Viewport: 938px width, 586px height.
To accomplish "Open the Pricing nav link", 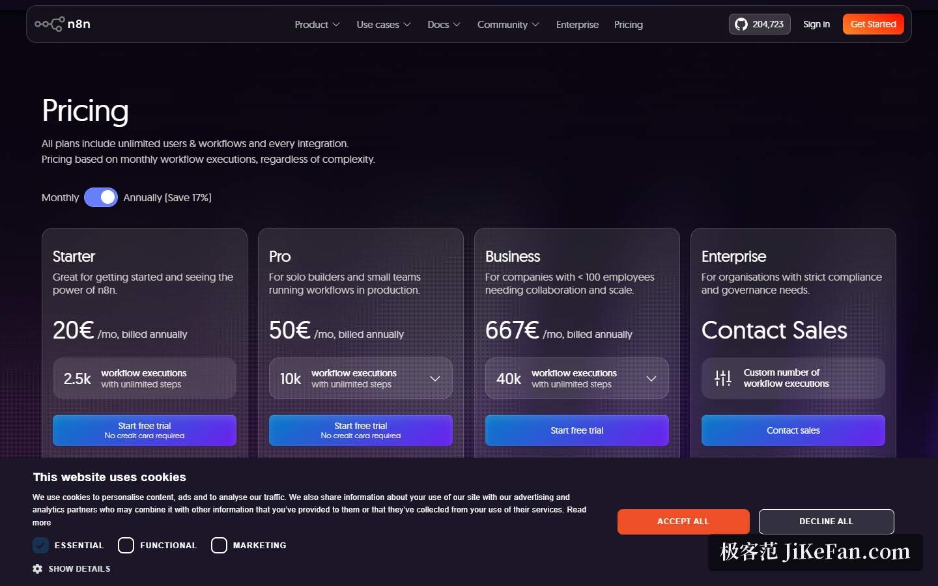I will pos(629,25).
